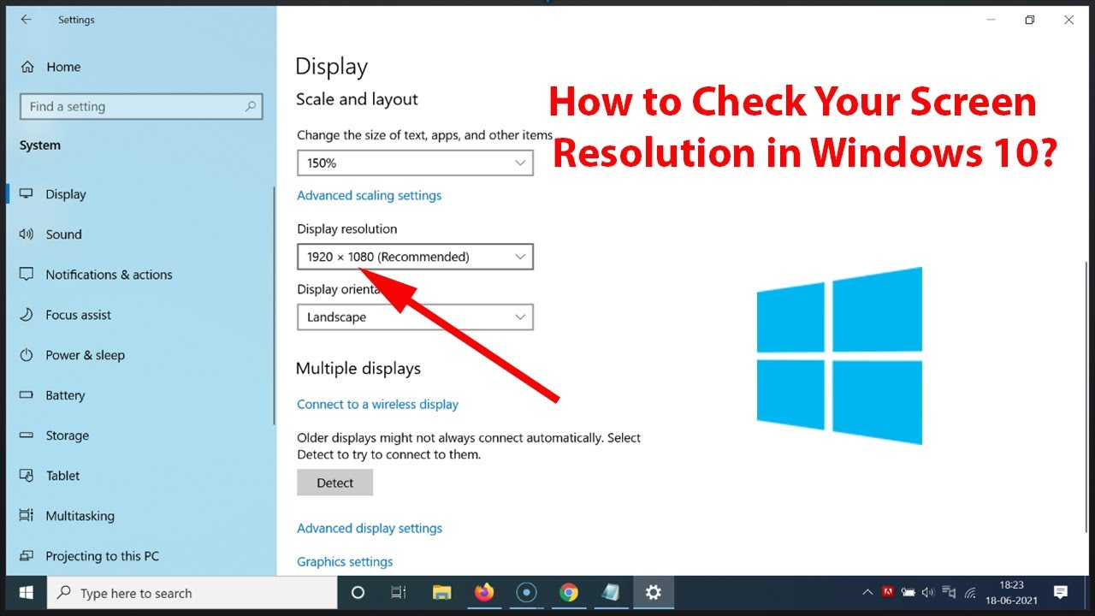The height and width of the screenshot is (616, 1095).
Task: Open Cortana circle on taskbar
Action: click(358, 593)
